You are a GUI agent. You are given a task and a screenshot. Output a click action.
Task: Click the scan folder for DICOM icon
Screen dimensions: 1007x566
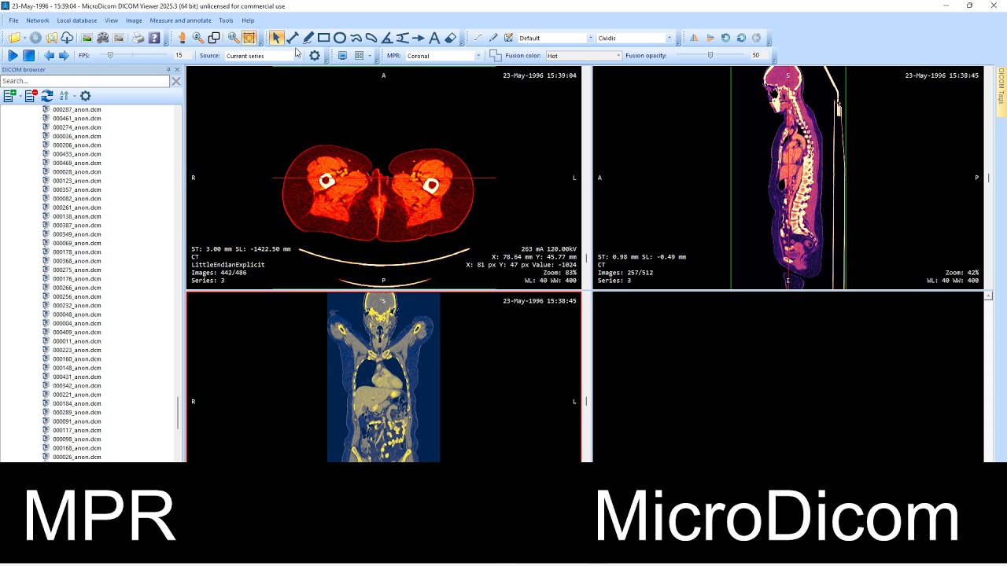point(51,38)
